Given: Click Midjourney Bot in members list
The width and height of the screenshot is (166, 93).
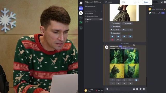Looking at the screenshot, I should [157, 13].
